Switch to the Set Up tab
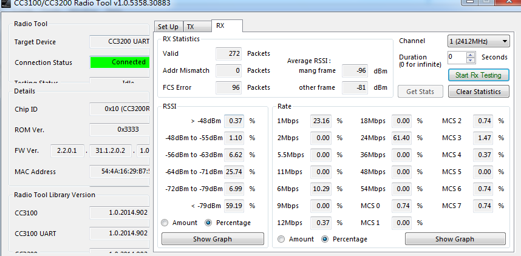The height and width of the screenshot is (256, 521). tap(168, 27)
